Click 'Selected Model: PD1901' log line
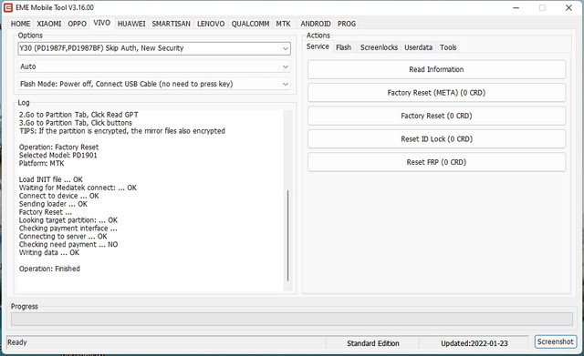 [x=57, y=156]
